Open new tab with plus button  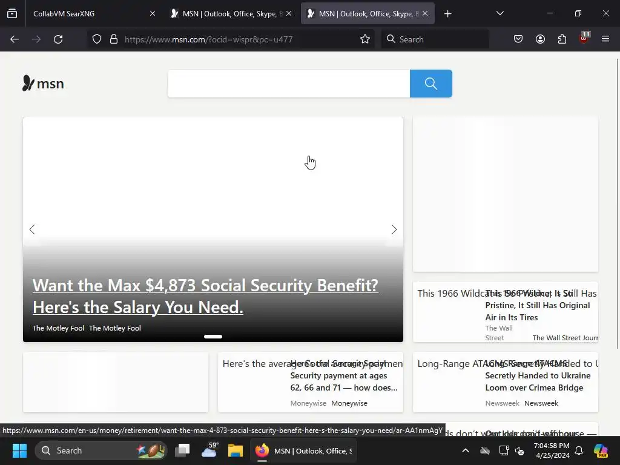(x=447, y=14)
